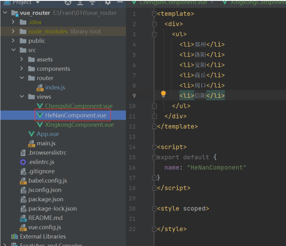Click the 洛阳 list item on line 5
286x246 pixels.
[202, 55]
